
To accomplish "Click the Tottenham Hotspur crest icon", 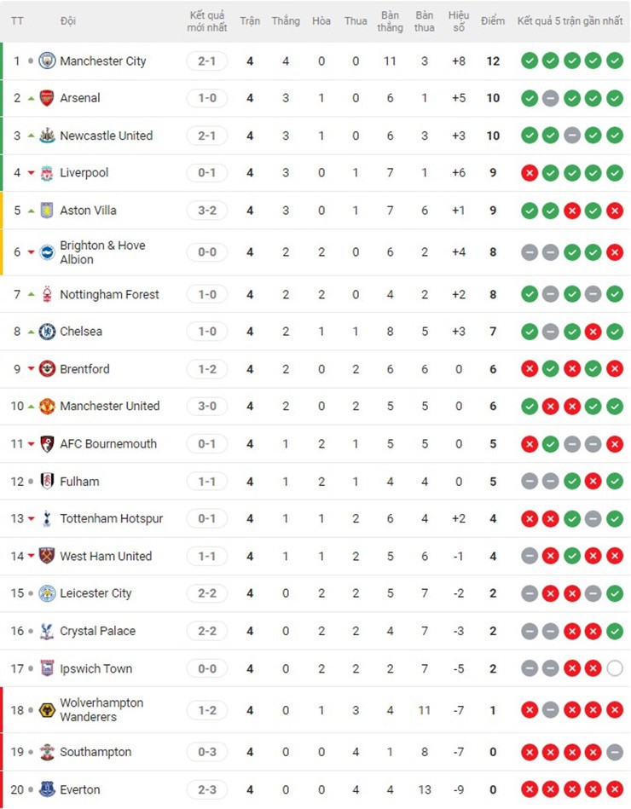I will pos(47,518).
